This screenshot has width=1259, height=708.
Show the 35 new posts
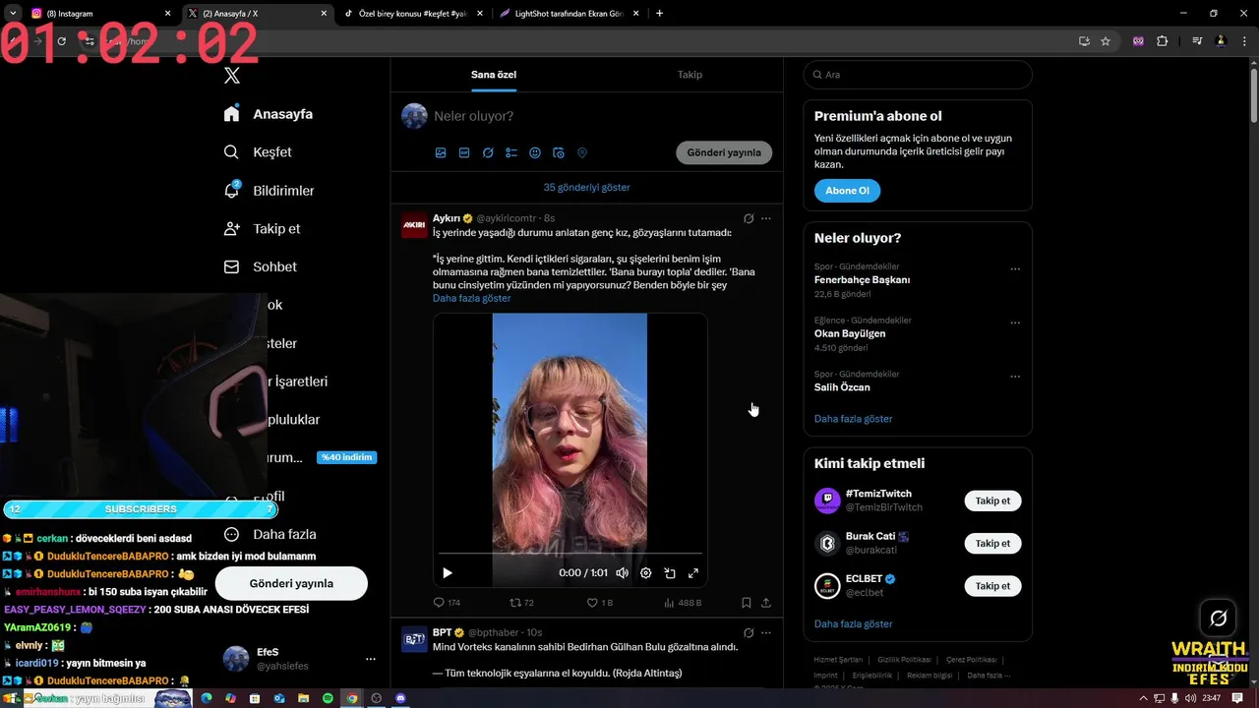(x=586, y=188)
